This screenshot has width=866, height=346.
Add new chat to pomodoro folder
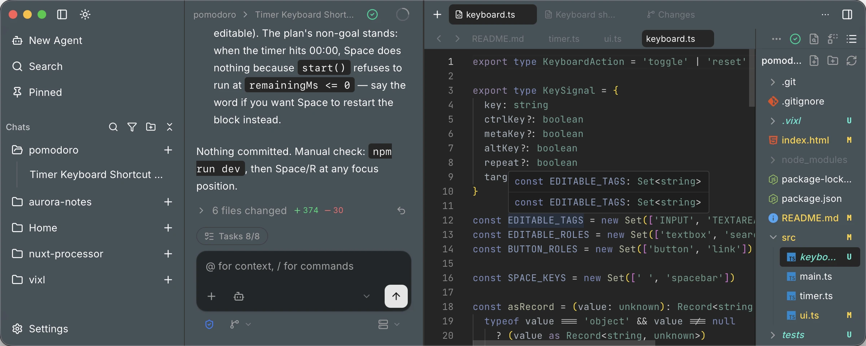pyautogui.click(x=168, y=150)
